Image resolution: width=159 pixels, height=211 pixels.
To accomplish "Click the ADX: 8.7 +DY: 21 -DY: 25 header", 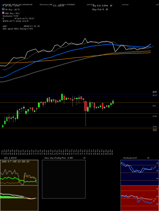I will point(15,162).
